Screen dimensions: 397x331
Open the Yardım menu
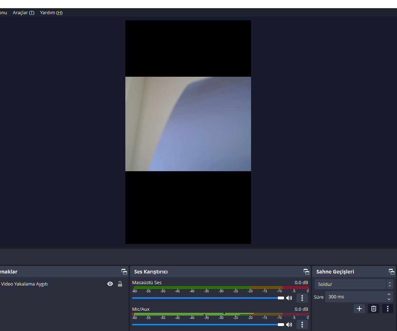click(51, 13)
